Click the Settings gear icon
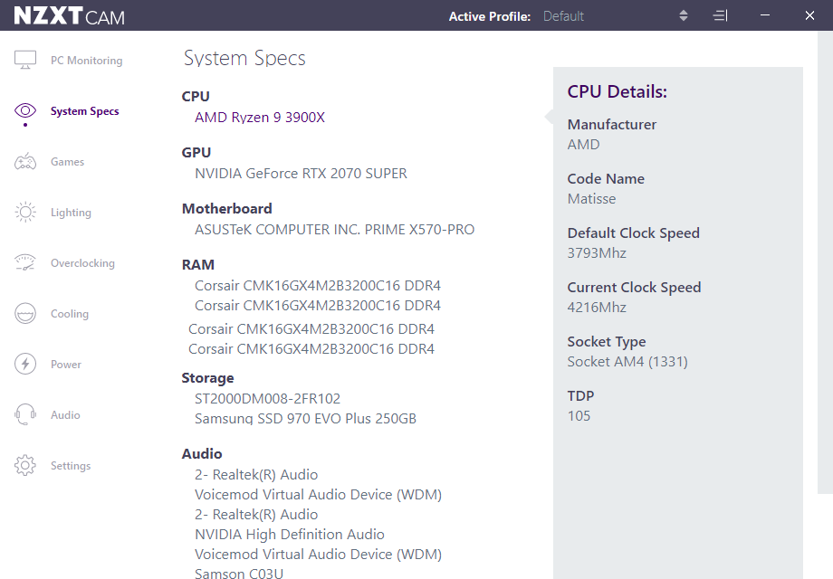 click(25, 466)
